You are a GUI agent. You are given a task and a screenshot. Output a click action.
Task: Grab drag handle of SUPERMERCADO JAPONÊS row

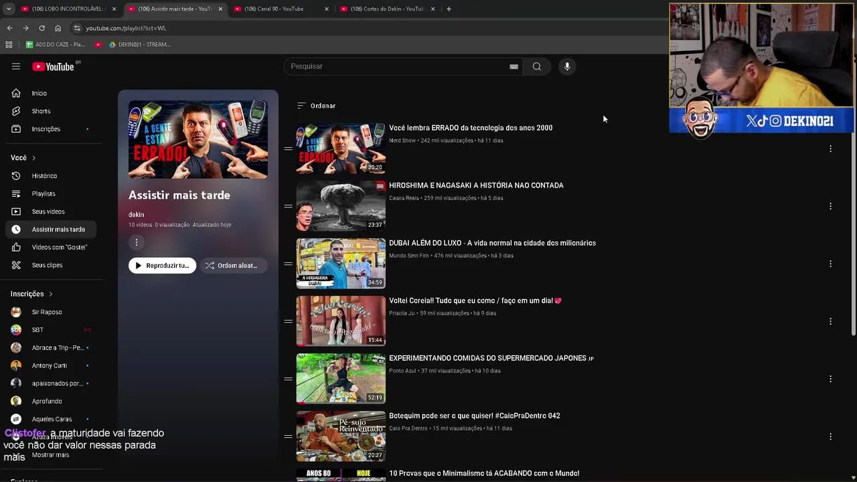click(288, 379)
